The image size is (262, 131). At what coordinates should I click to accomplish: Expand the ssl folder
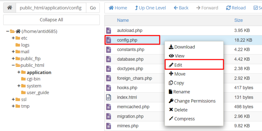coord(13,99)
